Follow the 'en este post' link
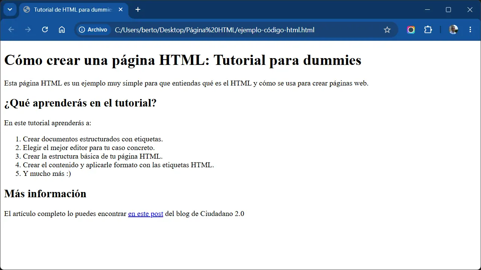This screenshot has height=270, width=481. click(x=145, y=214)
